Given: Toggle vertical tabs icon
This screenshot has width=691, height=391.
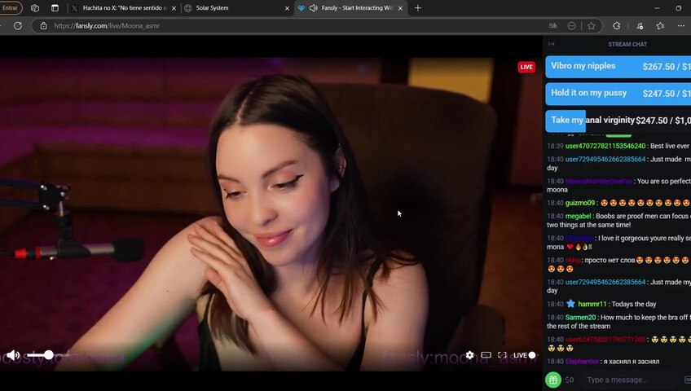Looking at the screenshot, I should tap(55, 8).
